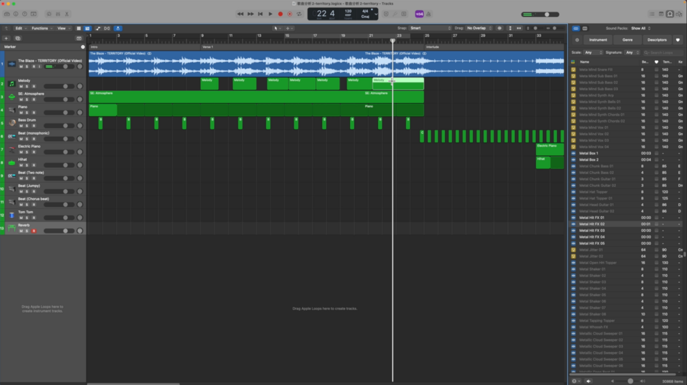The height and width of the screenshot is (385, 687).
Task: Open the Scale Any dropdown
Action: click(593, 53)
